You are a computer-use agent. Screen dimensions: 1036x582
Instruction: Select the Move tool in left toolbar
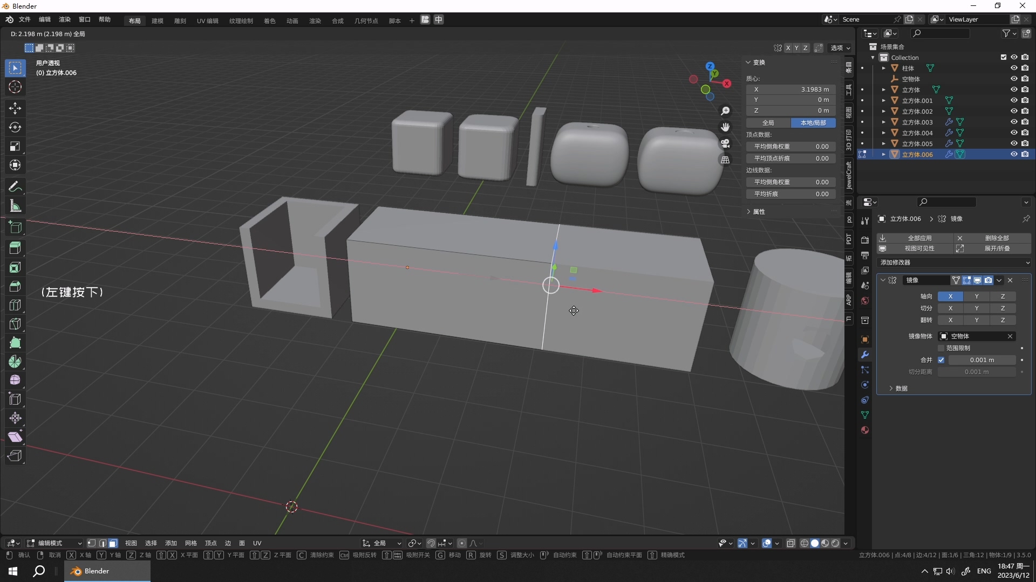coord(15,108)
